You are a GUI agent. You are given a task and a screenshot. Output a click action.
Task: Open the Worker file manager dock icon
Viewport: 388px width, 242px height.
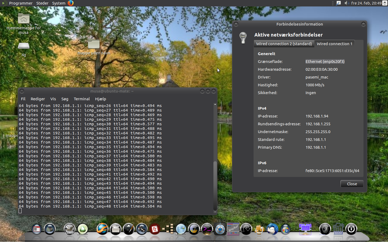tap(233, 229)
